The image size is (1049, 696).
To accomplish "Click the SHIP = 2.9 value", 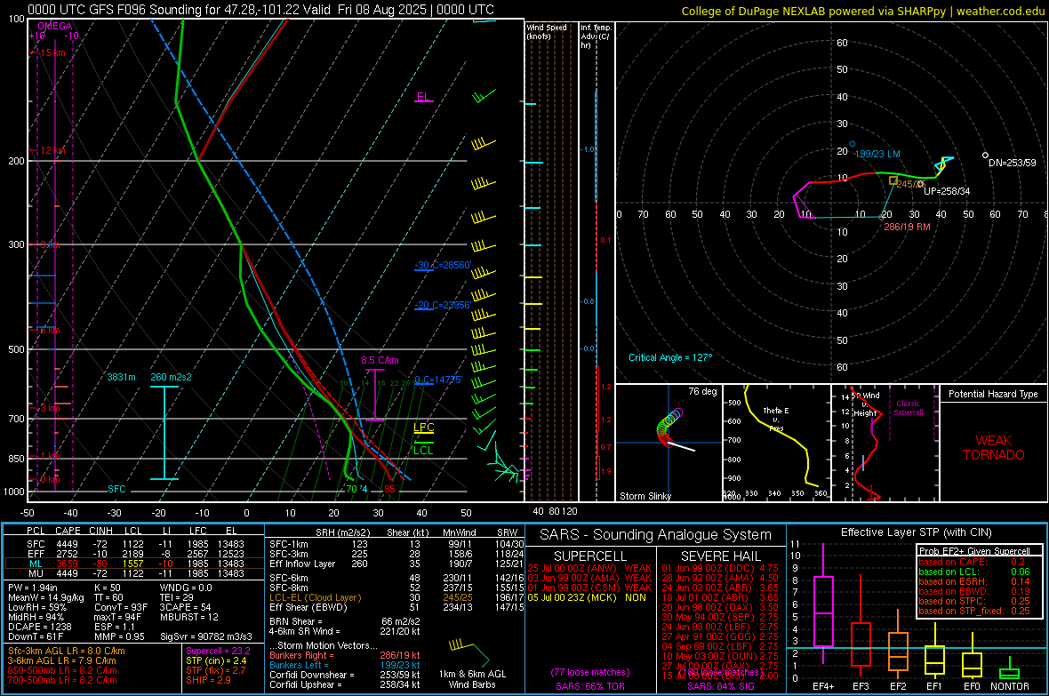I will click(208, 680).
